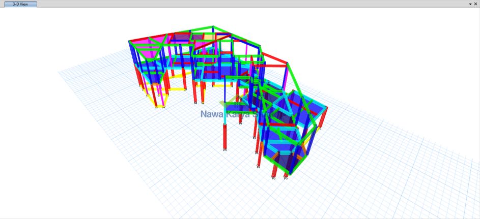Close the 3-D View panel
The width and height of the screenshot is (480, 219).
click(x=475, y=4)
